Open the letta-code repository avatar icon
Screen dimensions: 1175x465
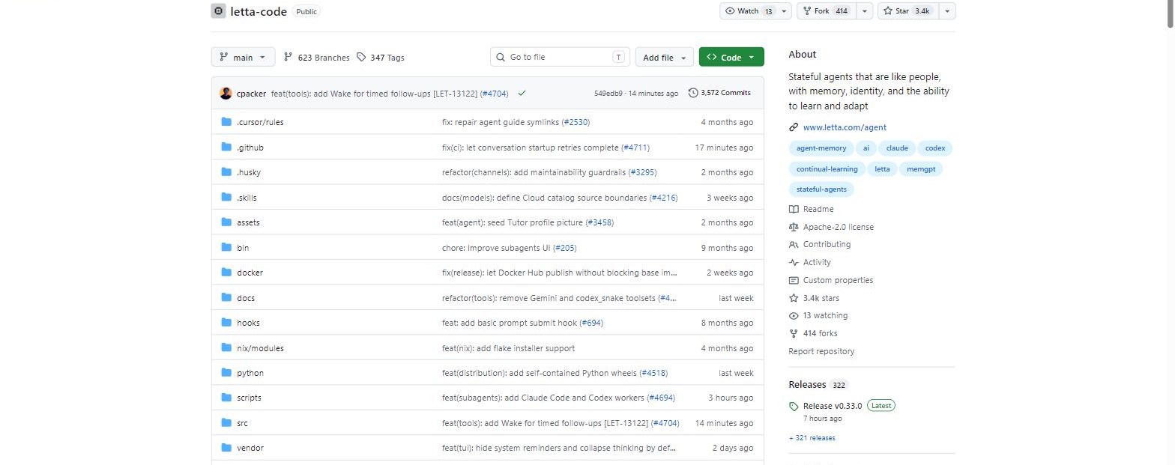point(218,11)
